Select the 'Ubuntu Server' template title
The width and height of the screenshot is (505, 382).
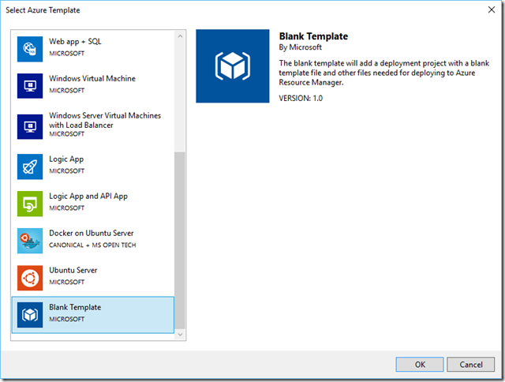tap(73, 270)
